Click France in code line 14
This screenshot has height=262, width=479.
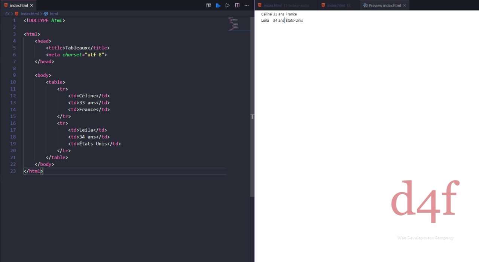coord(88,110)
